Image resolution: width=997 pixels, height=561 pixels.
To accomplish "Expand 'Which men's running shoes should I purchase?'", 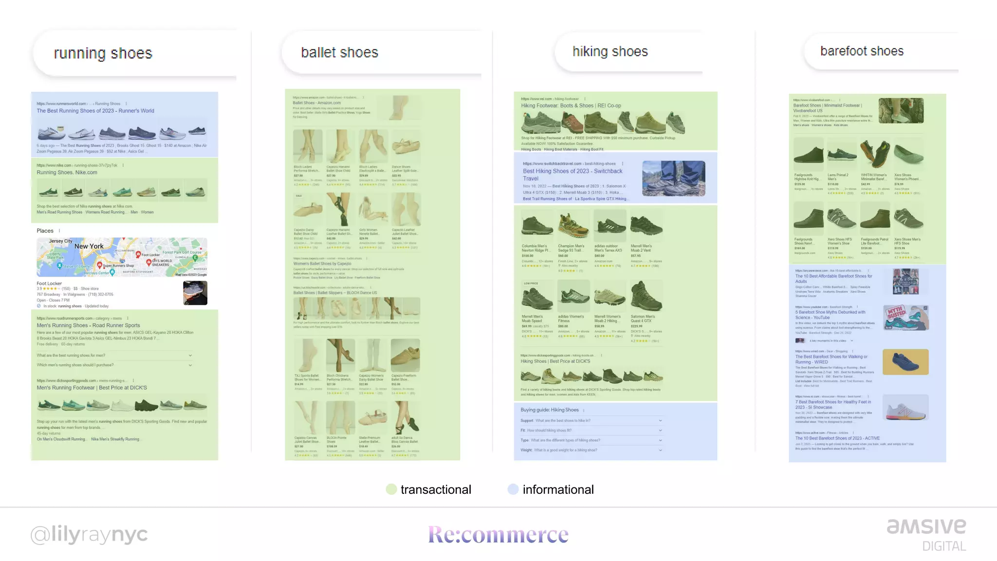I will pos(190,365).
